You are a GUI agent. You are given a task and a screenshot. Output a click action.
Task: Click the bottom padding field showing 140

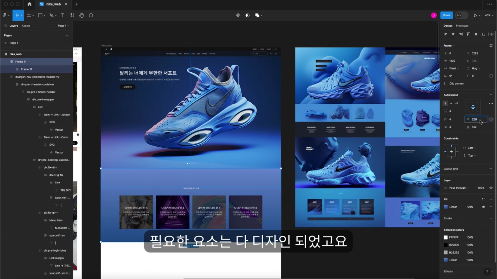[476, 127]
